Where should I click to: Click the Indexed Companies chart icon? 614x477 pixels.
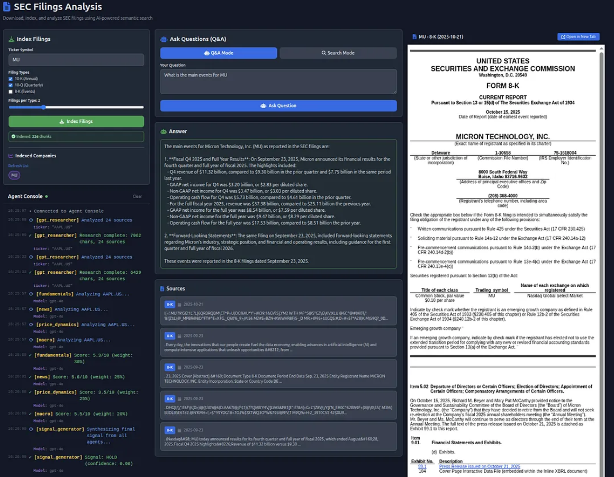[11, 156]
